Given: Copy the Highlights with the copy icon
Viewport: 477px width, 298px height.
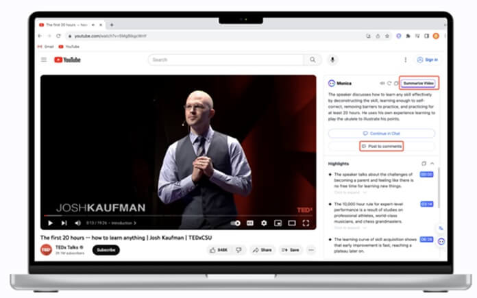Looking at the screenshot, I should (424, 164).
